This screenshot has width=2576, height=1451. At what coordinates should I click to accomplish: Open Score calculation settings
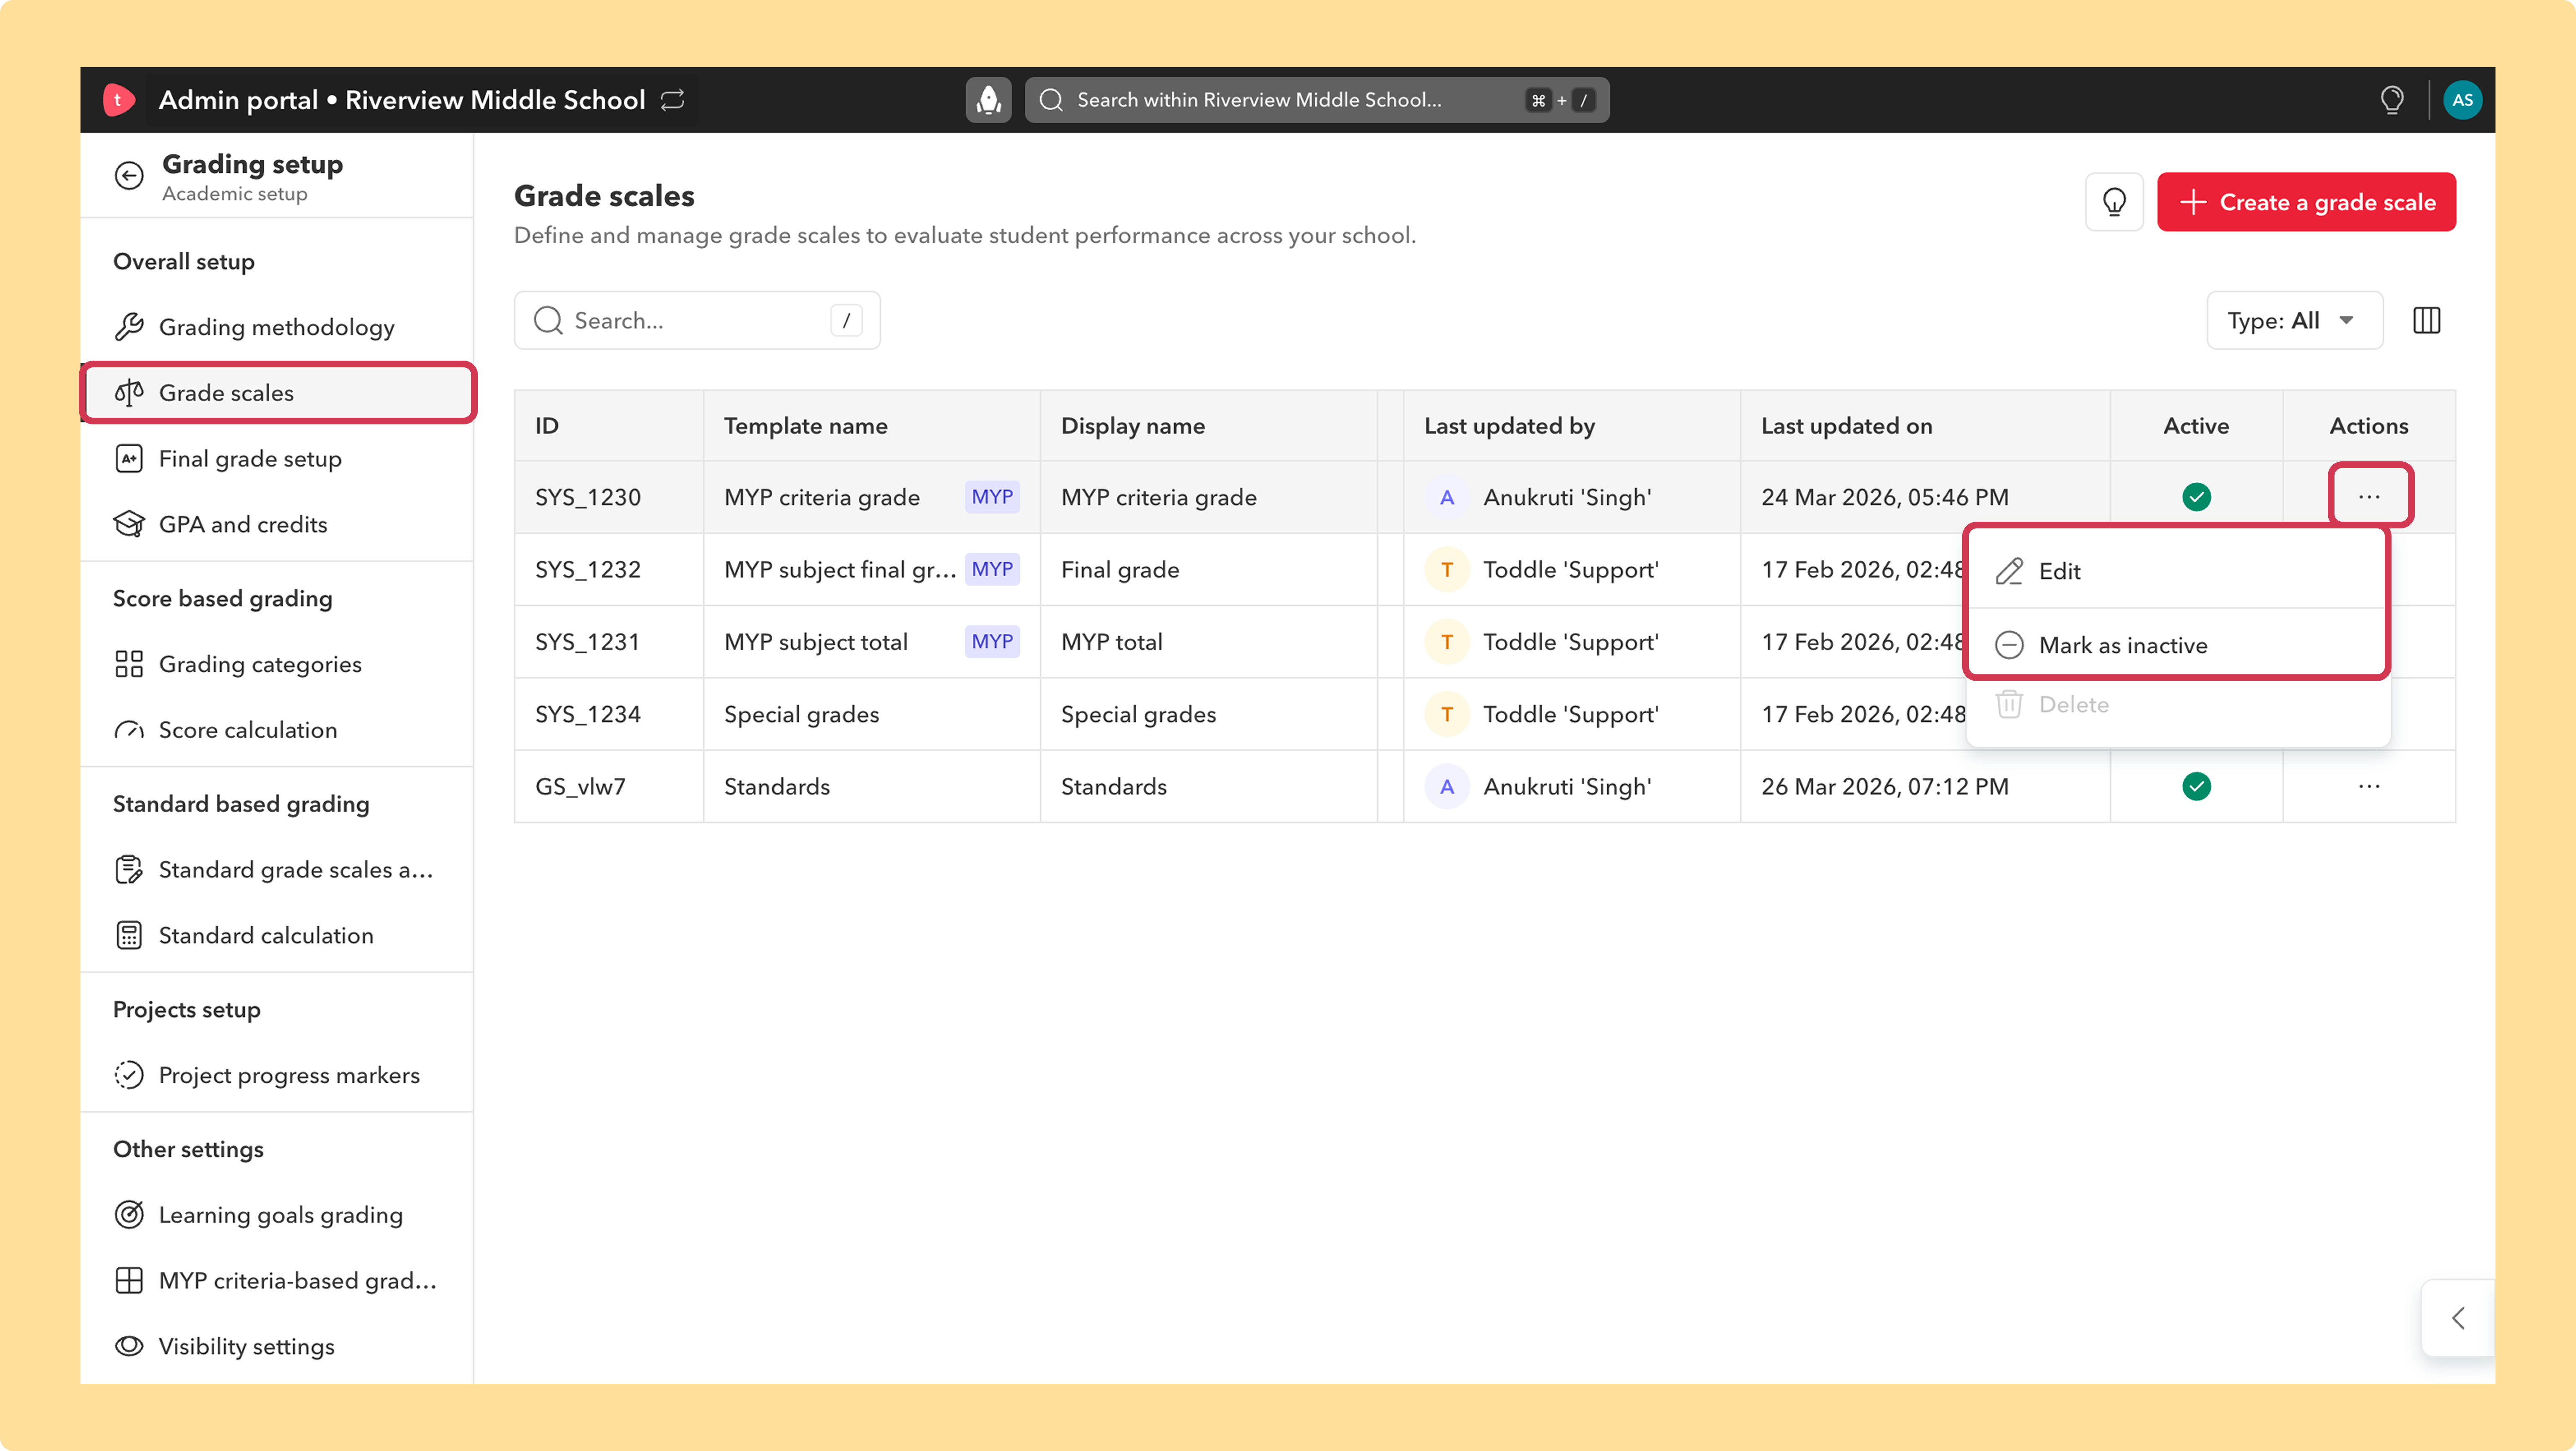click(277, 730)
